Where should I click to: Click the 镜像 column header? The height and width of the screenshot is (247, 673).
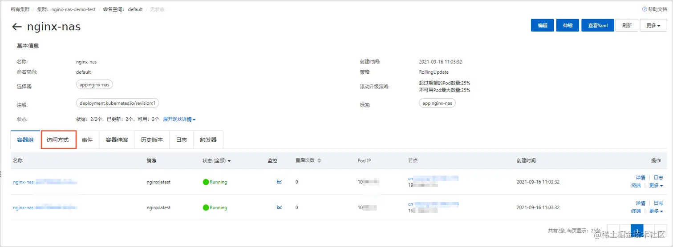pyautogui.click(x=151, y=160)
